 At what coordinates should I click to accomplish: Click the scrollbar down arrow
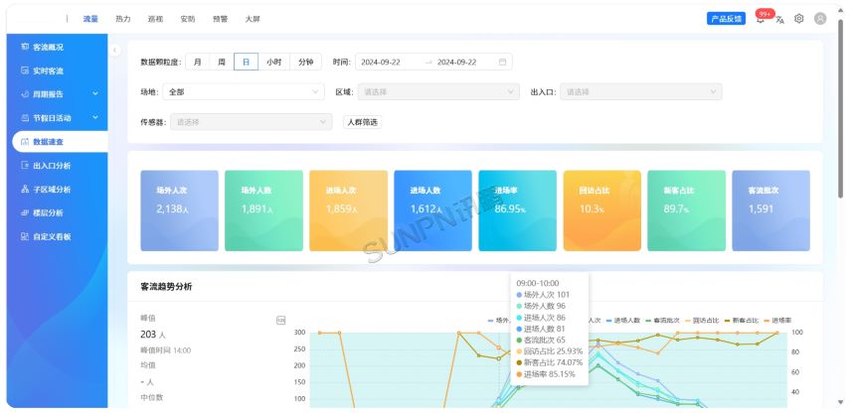tap(840, 402)
